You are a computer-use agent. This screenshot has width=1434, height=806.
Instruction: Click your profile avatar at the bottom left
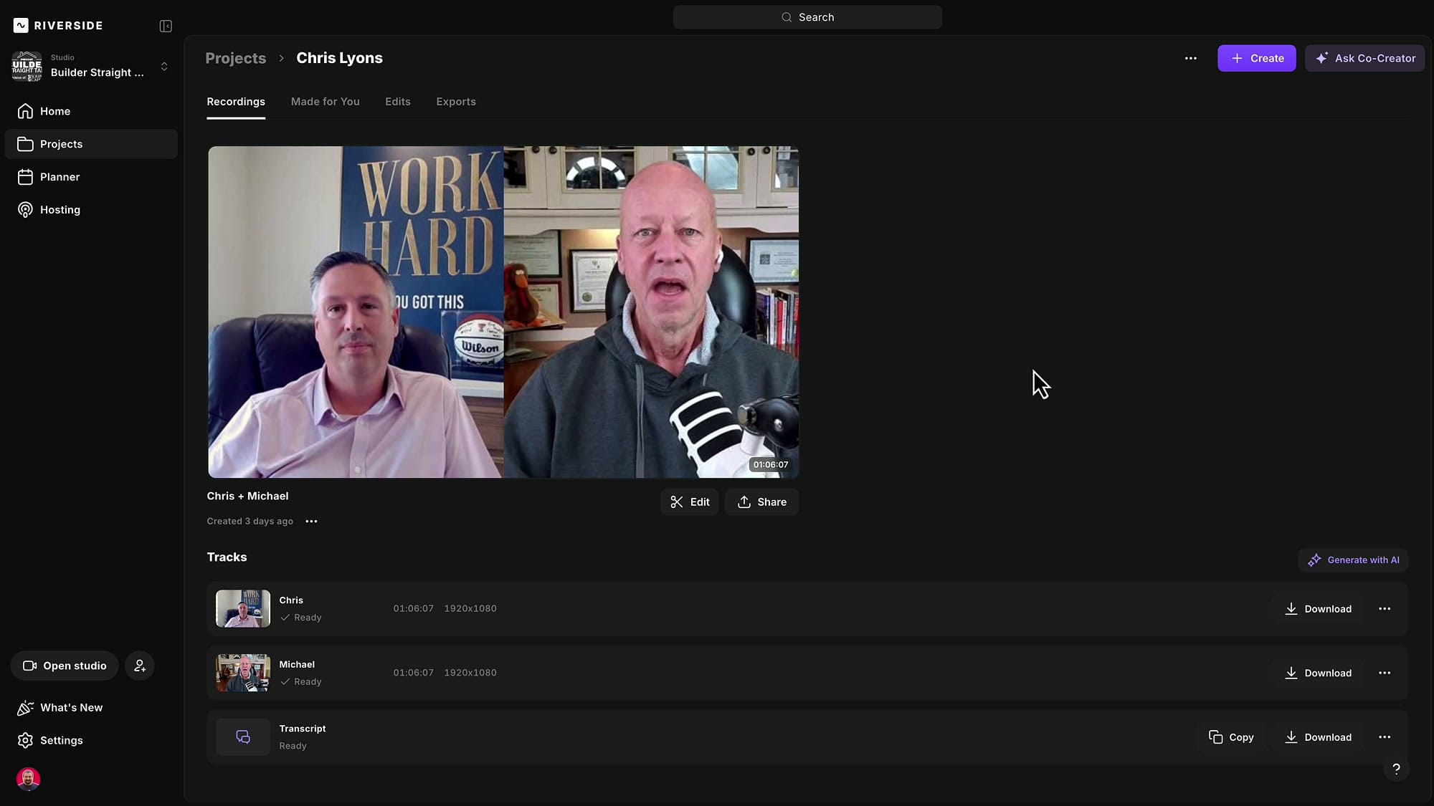point(27,779)
